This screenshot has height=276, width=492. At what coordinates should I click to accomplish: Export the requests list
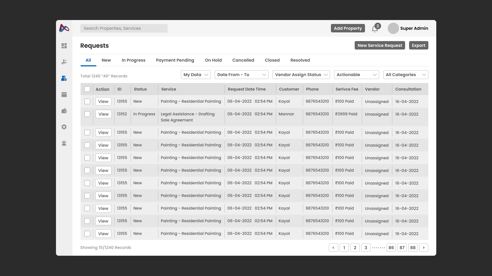[x=419, y=45]
